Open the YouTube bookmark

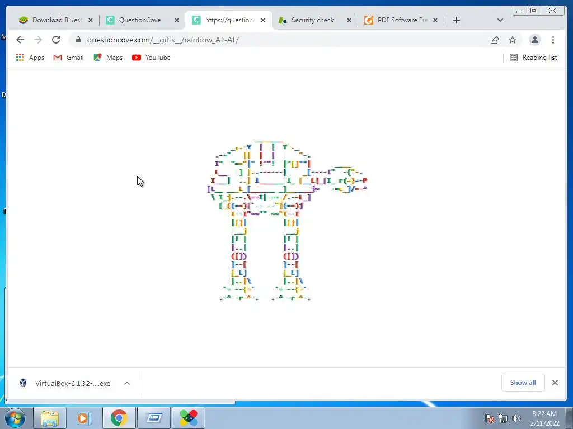click(151, 58)
